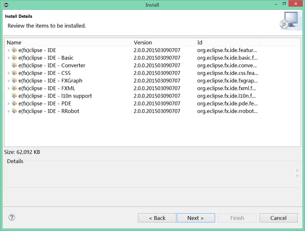
Task: Click the feature icon of IDE - Converter
Action: (x=14, y=65)
